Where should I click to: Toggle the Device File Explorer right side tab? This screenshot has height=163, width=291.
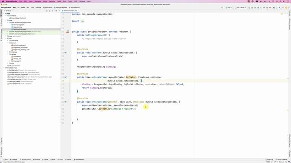coord(290,140)
